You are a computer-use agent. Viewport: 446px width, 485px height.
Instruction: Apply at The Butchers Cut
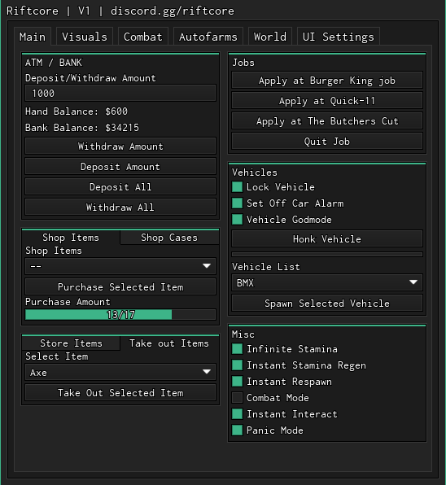tap(327, 121)
